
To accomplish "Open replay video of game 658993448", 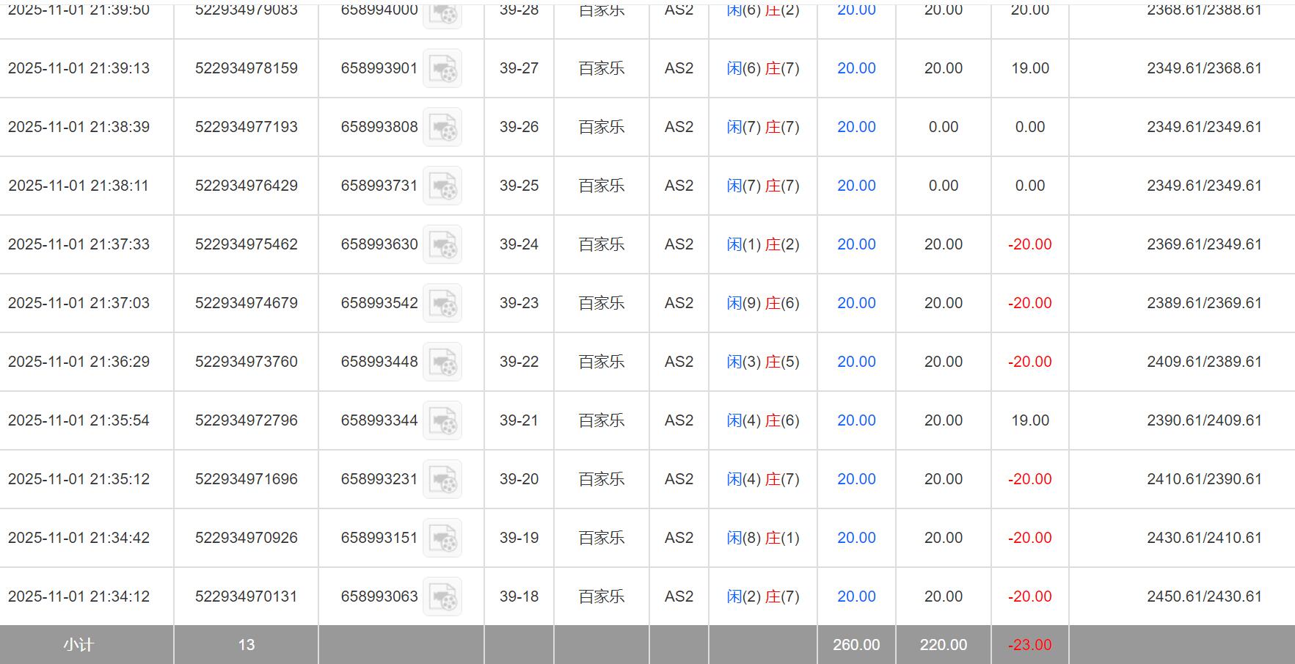I will tap(442, 362).
